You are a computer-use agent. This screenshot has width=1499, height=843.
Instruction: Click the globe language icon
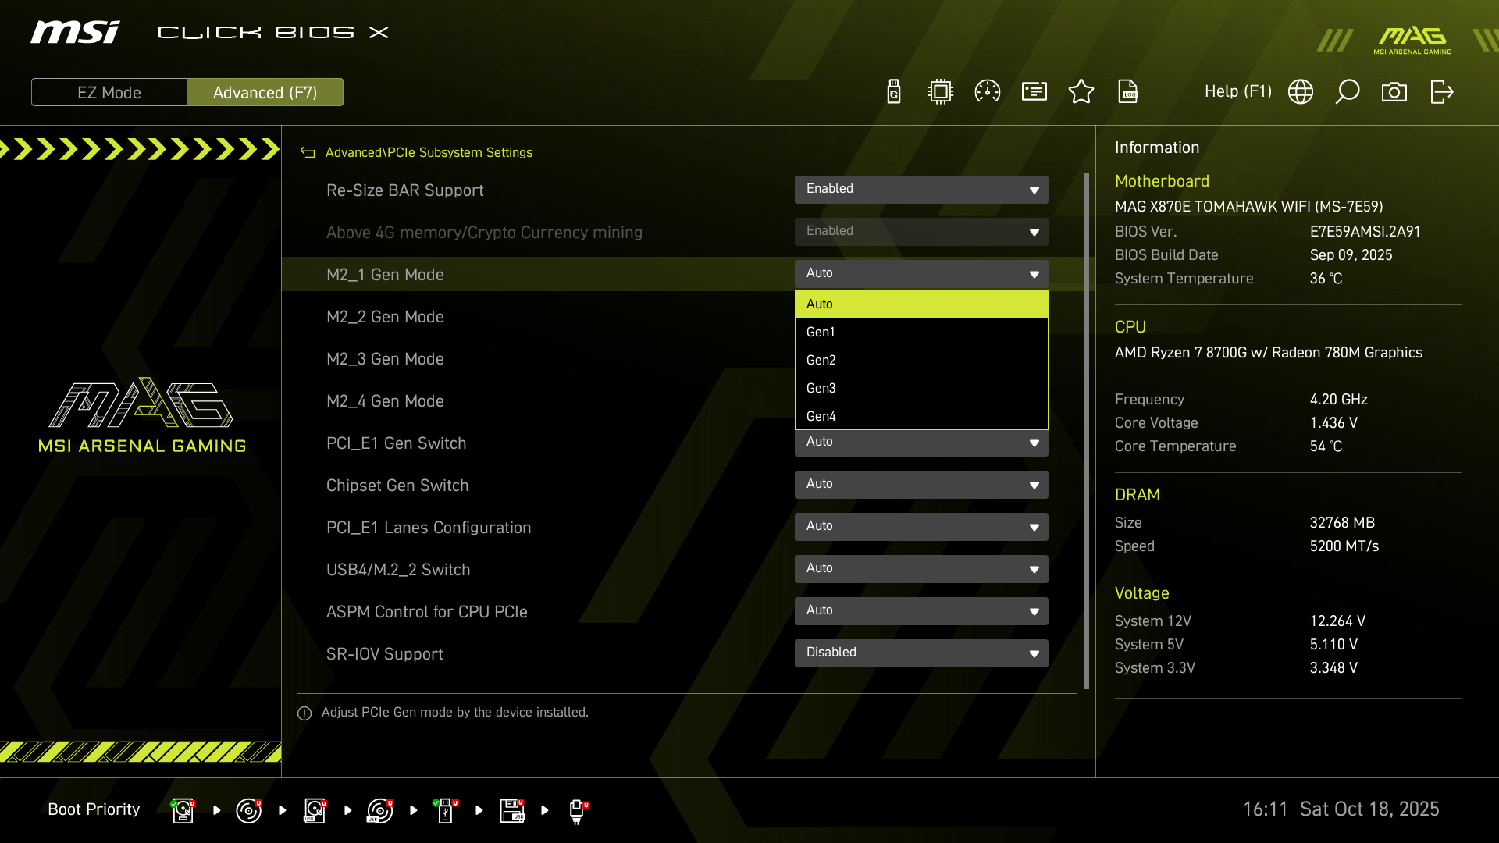(x=1301, y=91)
